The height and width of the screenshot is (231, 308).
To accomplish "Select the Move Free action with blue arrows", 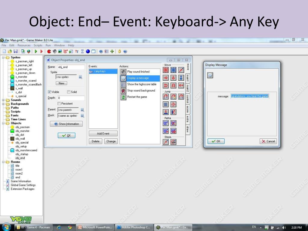I will pyautogui.click(x=174, y=70).
